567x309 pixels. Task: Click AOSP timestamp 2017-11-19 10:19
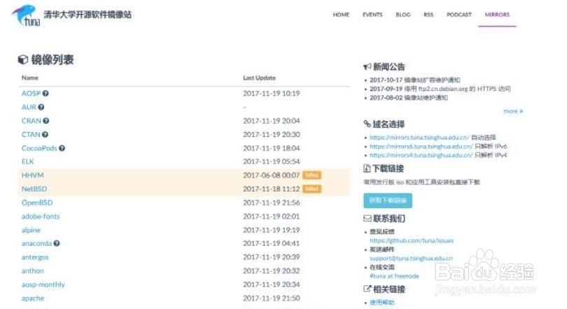(271, 94)
